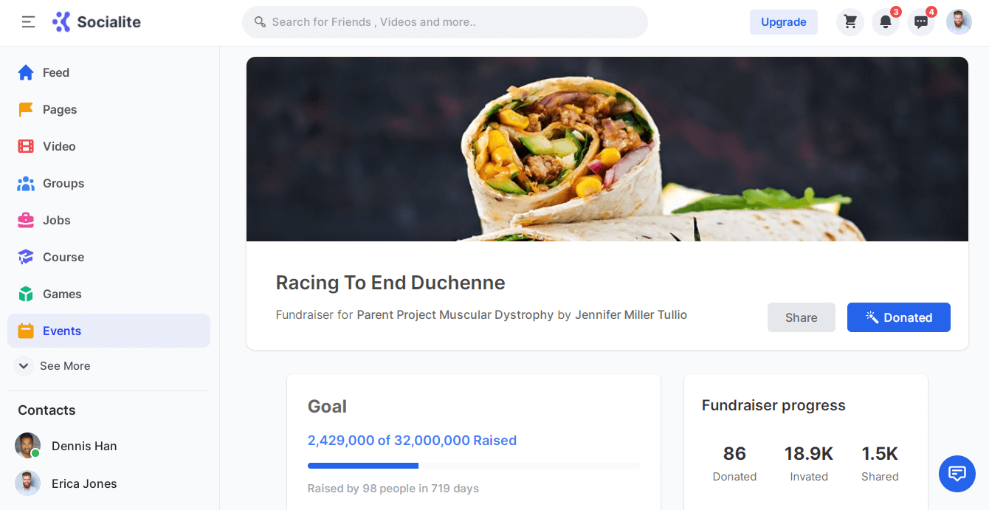The height and width of the screenshot is (510, 989).
Task: Click the Socialite logo icon
Action: (61, 22)
